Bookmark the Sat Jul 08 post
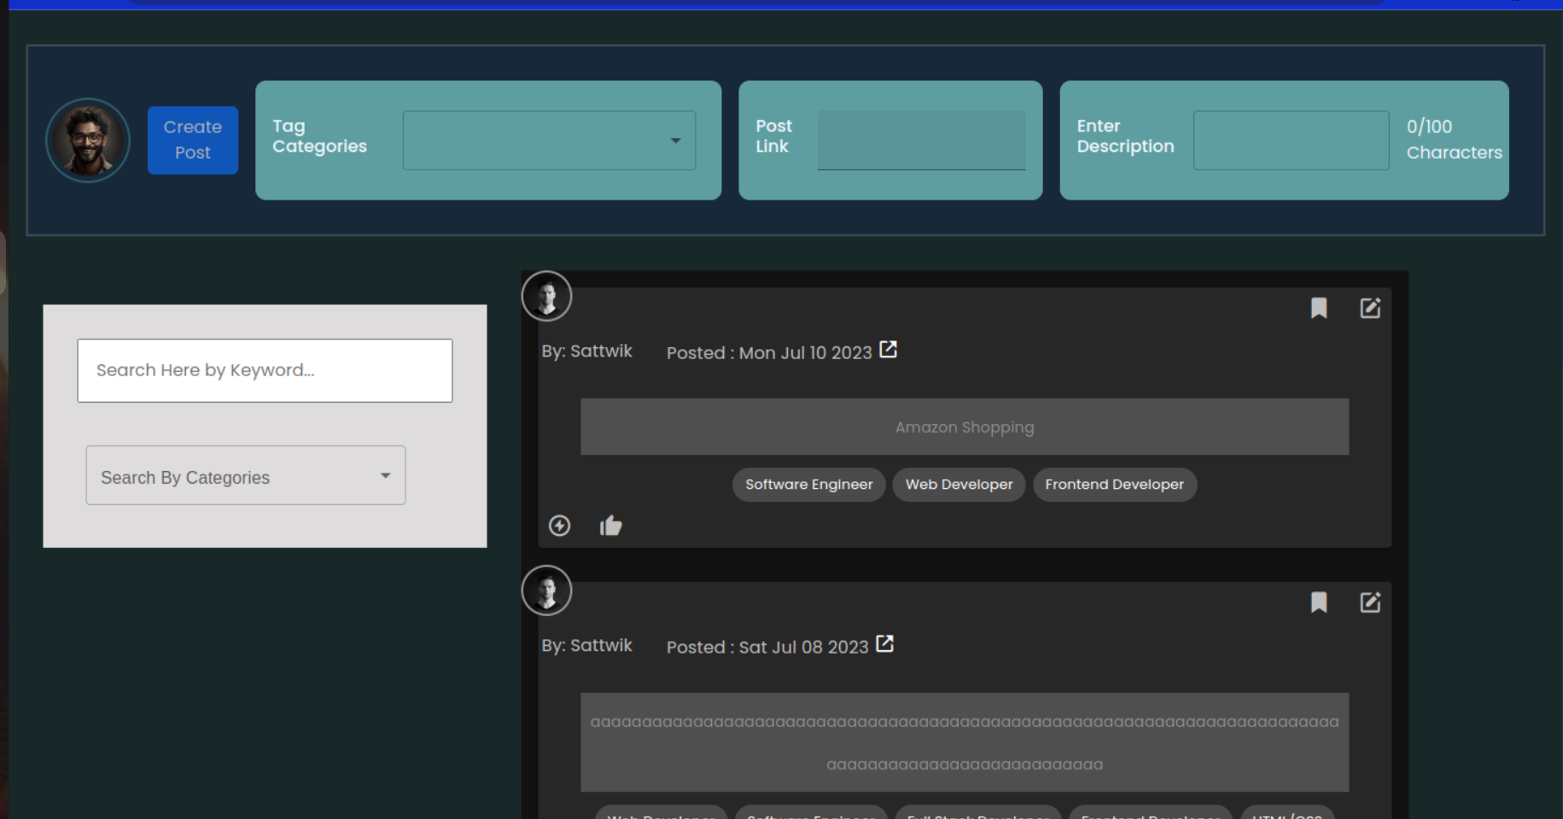This screenshot has height=819, width=1563. click(1319, 602)
